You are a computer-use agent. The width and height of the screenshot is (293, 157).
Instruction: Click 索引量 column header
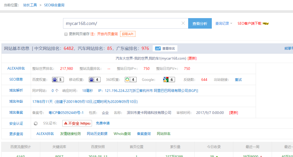pos(175,147)
